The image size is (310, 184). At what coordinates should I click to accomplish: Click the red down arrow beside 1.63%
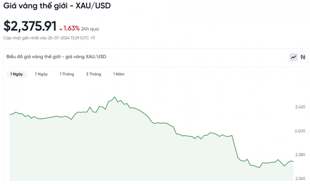61,29
